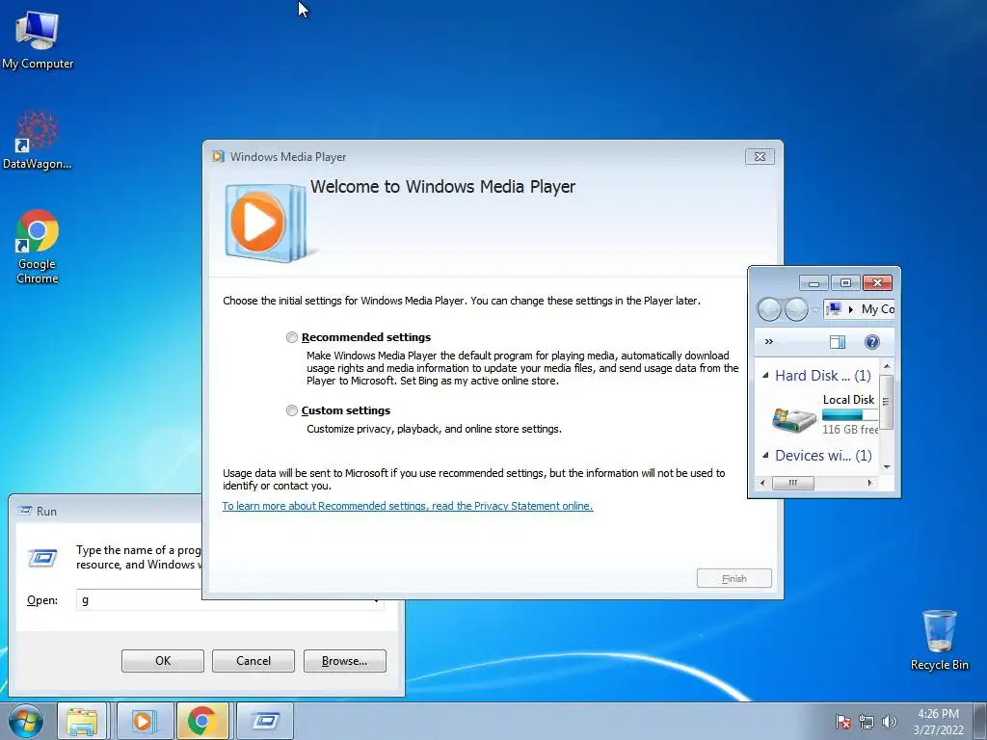Viewport: 987px width, 740px height.
Task: Close the Explorer window
Action: tap(877, 282)
